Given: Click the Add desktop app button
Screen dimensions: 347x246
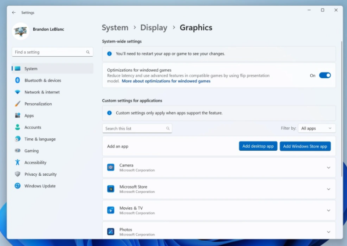Looking at the screenshot, I should click(x=258, y=146).
